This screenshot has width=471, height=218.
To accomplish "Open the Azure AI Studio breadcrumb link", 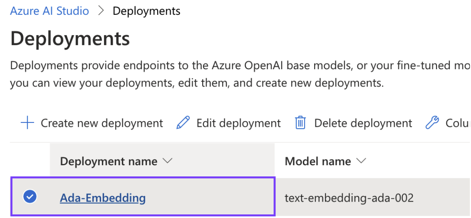I will click(x=50, y=11).
